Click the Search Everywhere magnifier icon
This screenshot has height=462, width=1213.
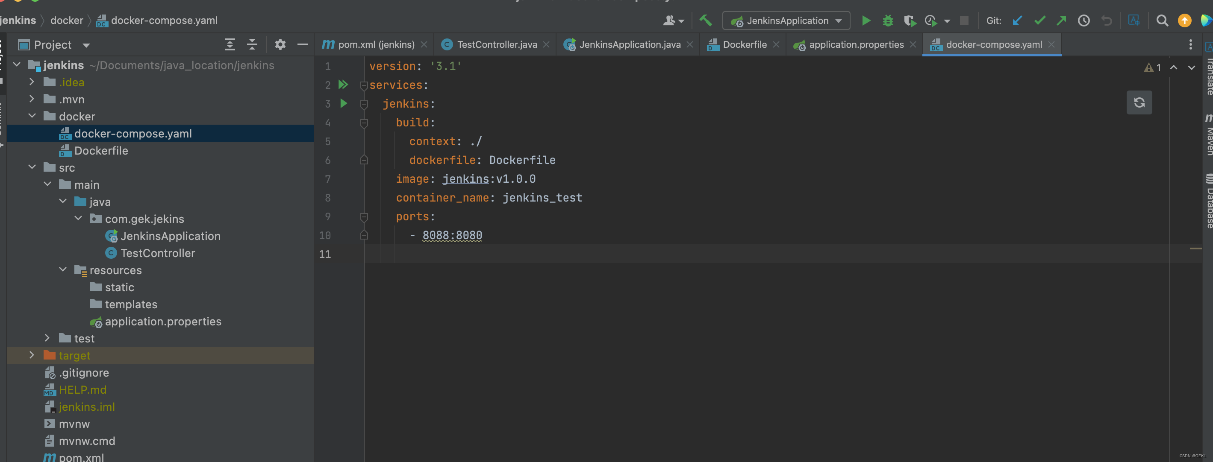pos(1162,20)
